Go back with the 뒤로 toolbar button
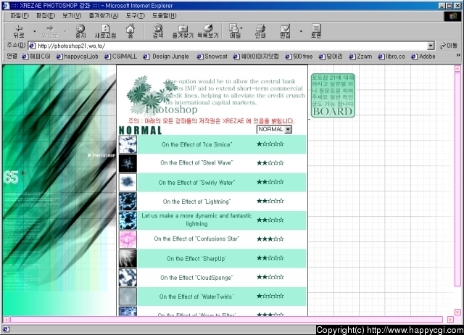This screenshot has height=335, width=464. 19,31
